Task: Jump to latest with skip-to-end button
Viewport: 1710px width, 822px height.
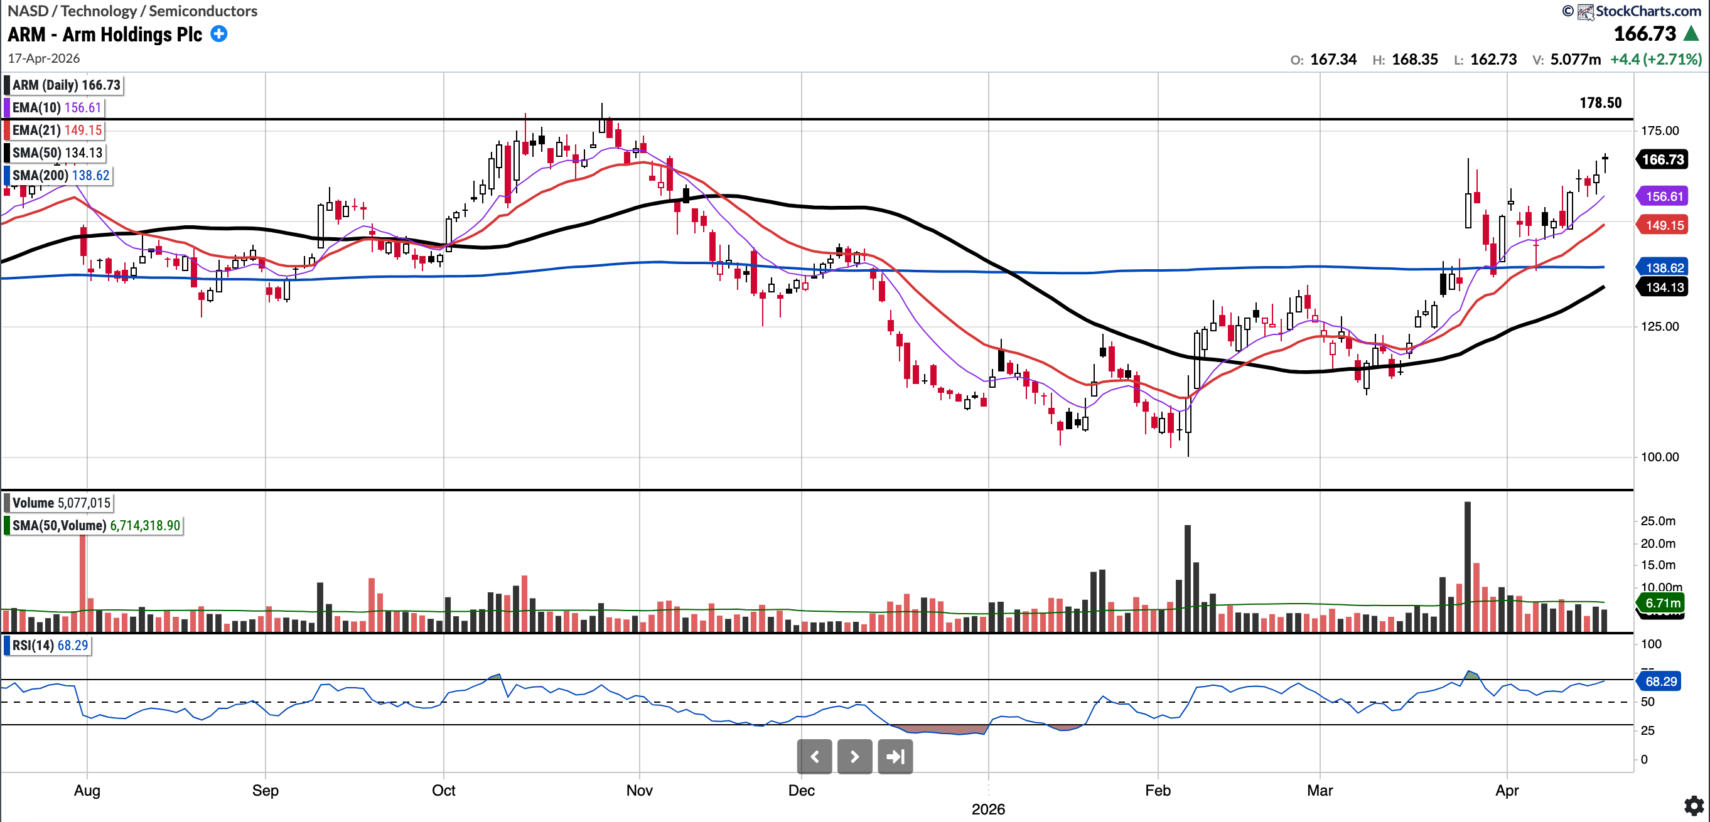Action: point(895,756)
